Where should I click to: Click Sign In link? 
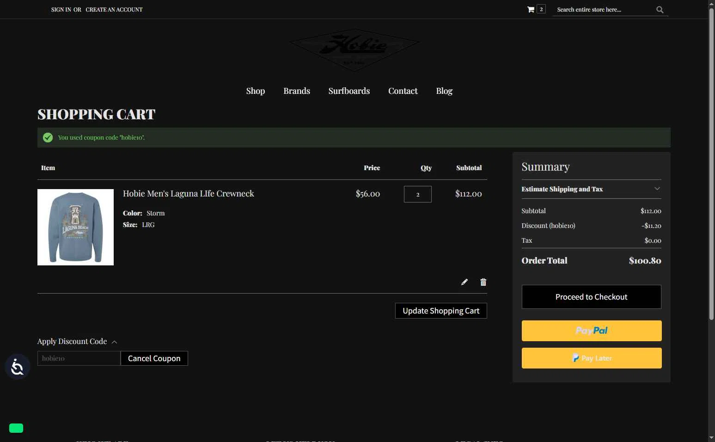pos(61,9)
